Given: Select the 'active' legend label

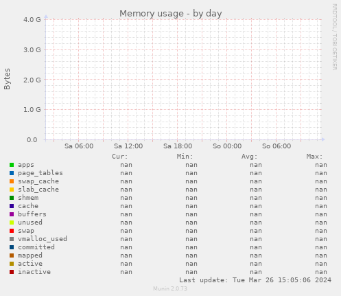Looking at the screenshot, I should [x=30, y=264].
